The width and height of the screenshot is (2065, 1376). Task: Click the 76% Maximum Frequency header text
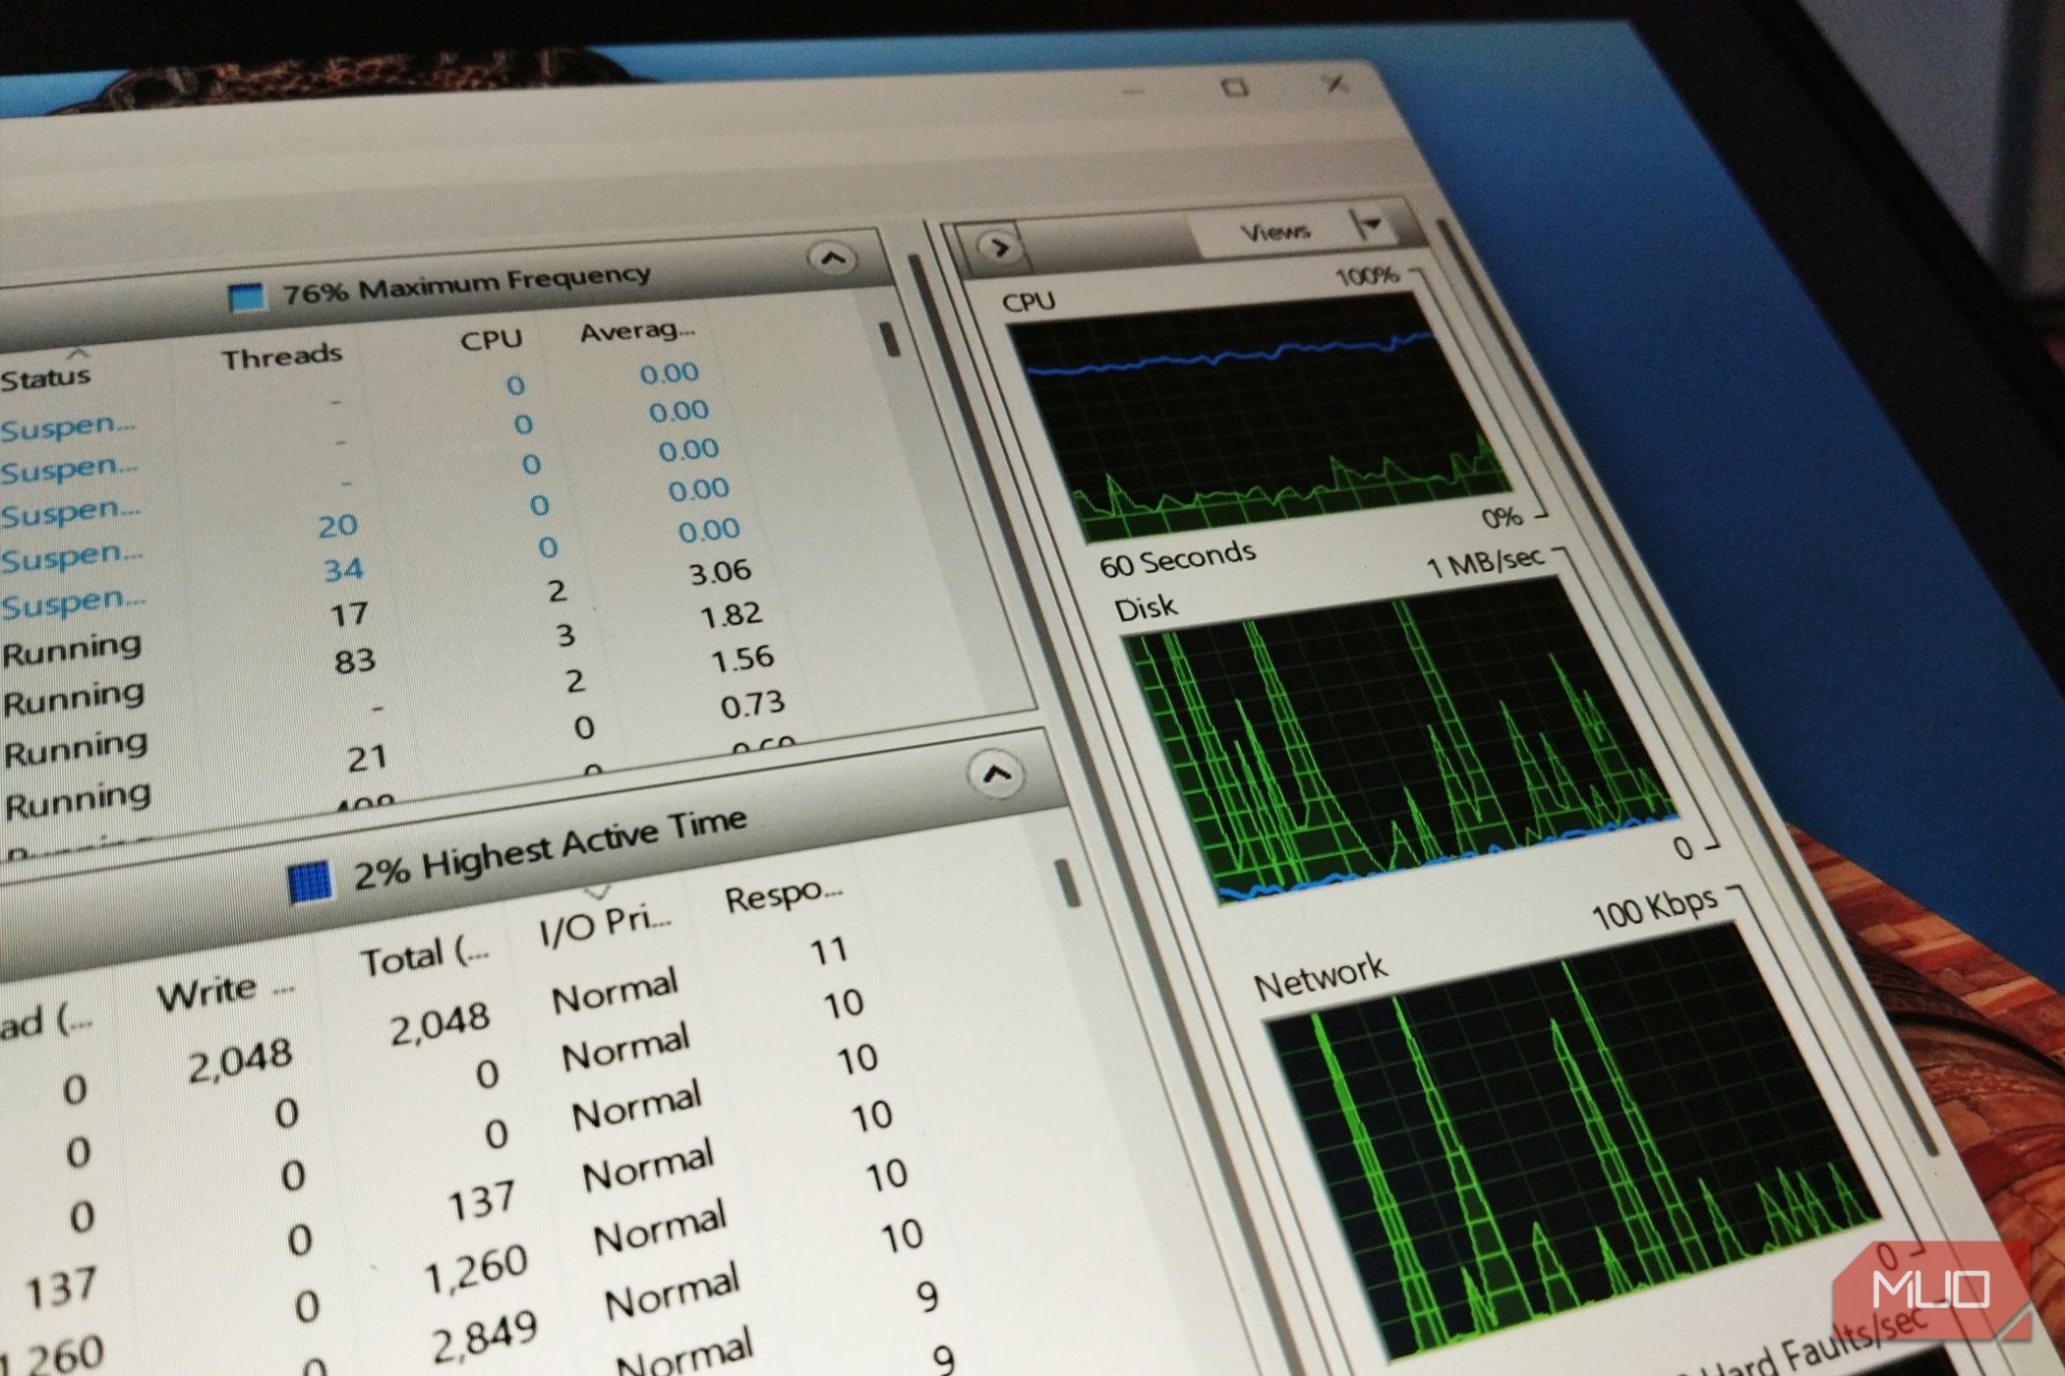point(466,283)
